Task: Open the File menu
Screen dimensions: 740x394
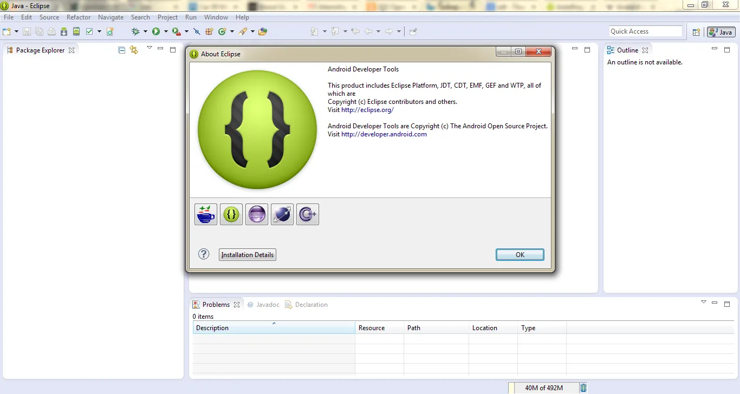Action: tap(9, 17)
